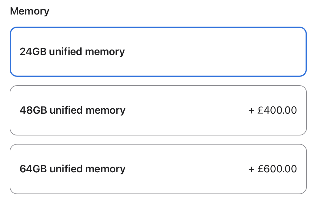Click the Memory section heading
Viewport: 328px width, 205px height.
click(29, 11)
